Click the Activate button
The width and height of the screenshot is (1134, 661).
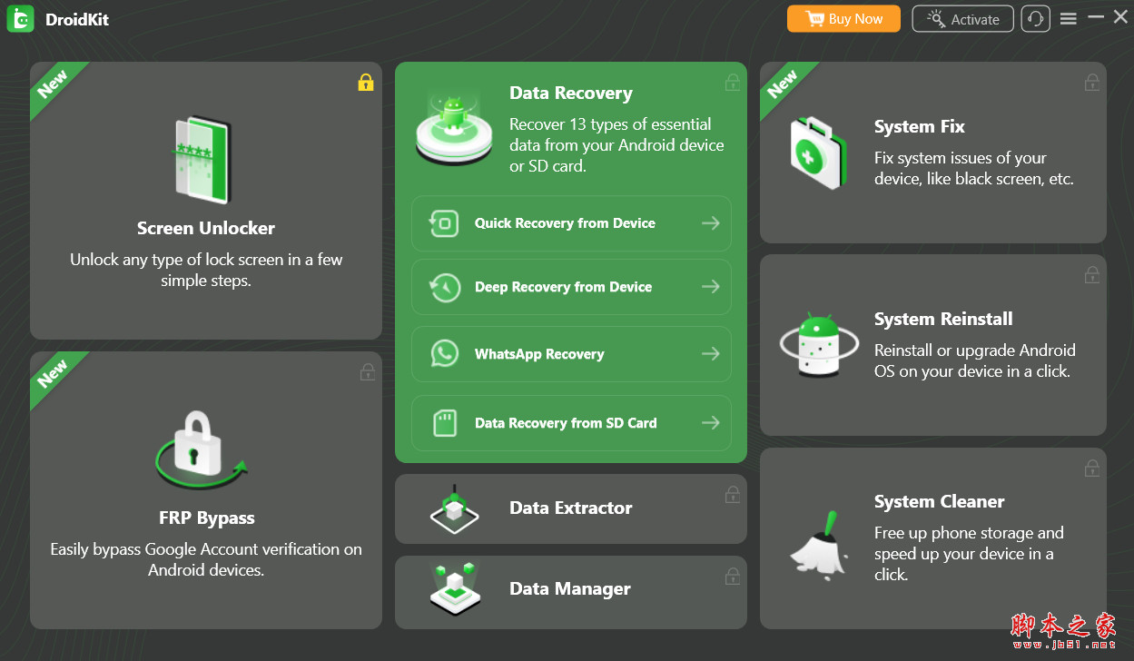point(962,18)
